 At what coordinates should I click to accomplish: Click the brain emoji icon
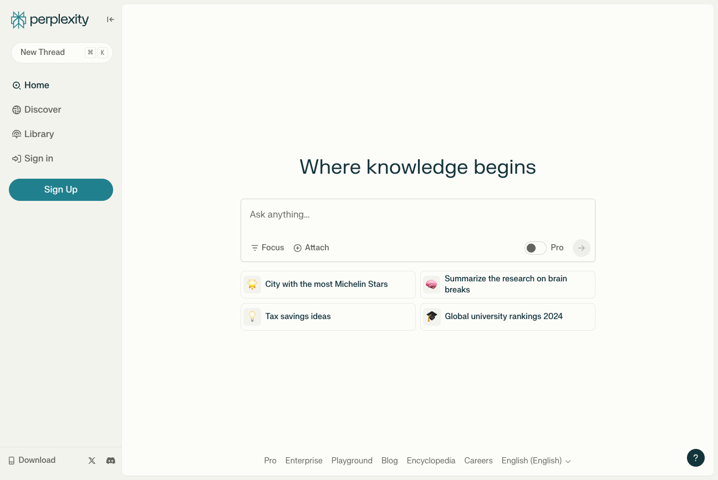point(431,285)
